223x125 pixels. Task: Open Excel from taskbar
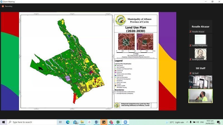(x=118, y=122)
